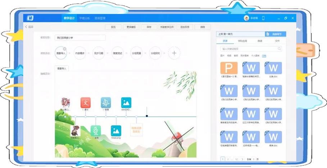Open the Word file 傣族.doc
Viewport: 327px width, 168px height.
click(x=273, y=137)
